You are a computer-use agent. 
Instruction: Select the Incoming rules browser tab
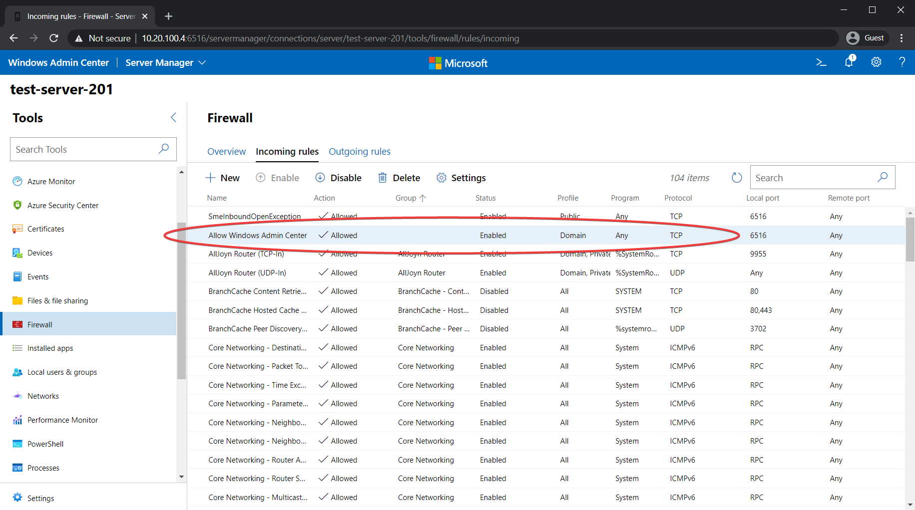pyautogui.click(x=80, y=16)
